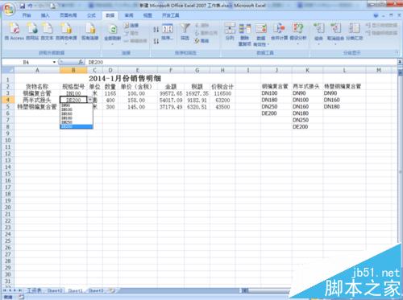Screen dimensions: 403x300
Task: Click the Advanced filter button (高级)
Action: pyautogui.click(x=202, y=41)
